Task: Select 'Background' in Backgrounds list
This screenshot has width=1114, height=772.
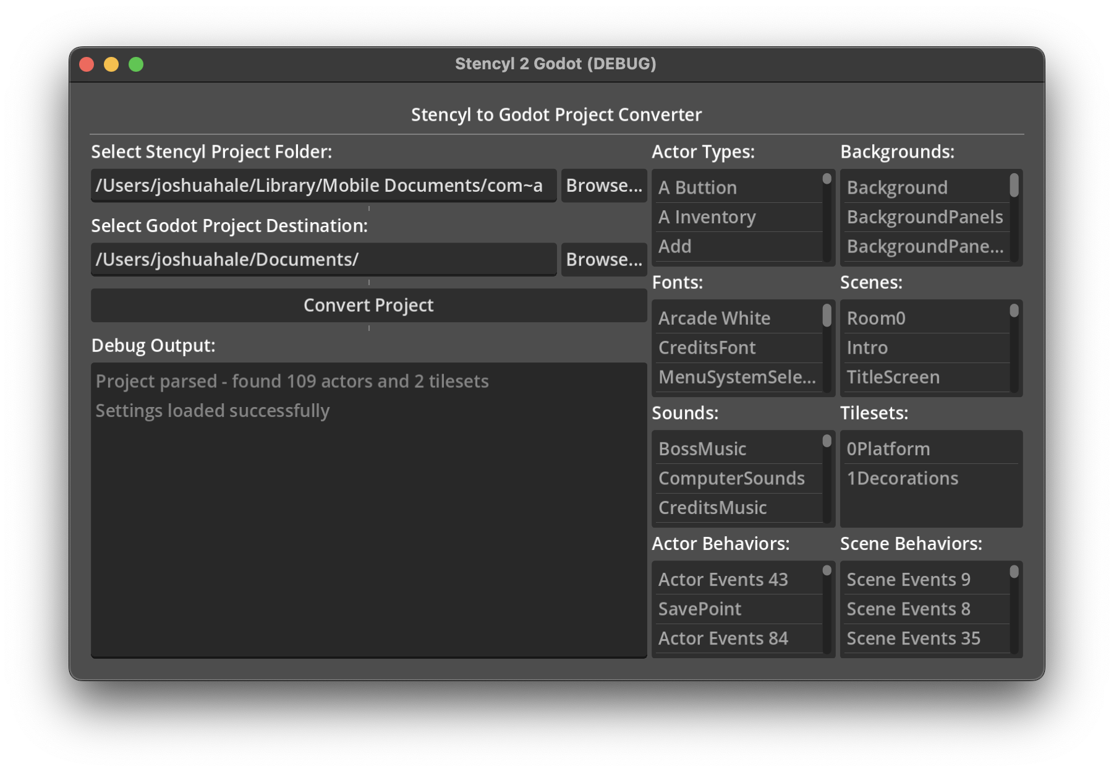Action: 926,187
